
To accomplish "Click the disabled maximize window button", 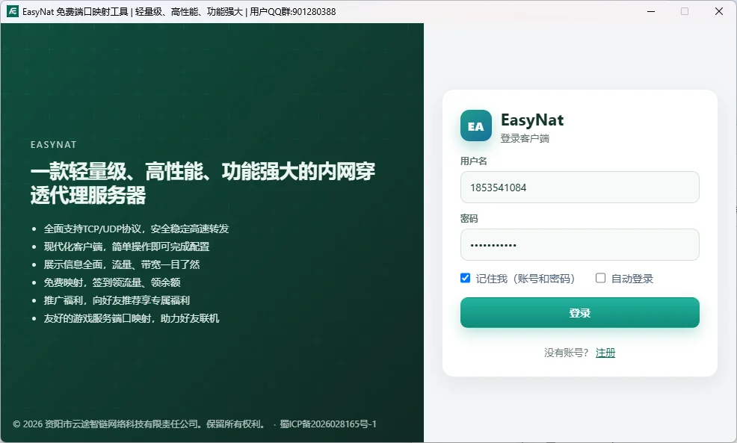I will (685, 11).
